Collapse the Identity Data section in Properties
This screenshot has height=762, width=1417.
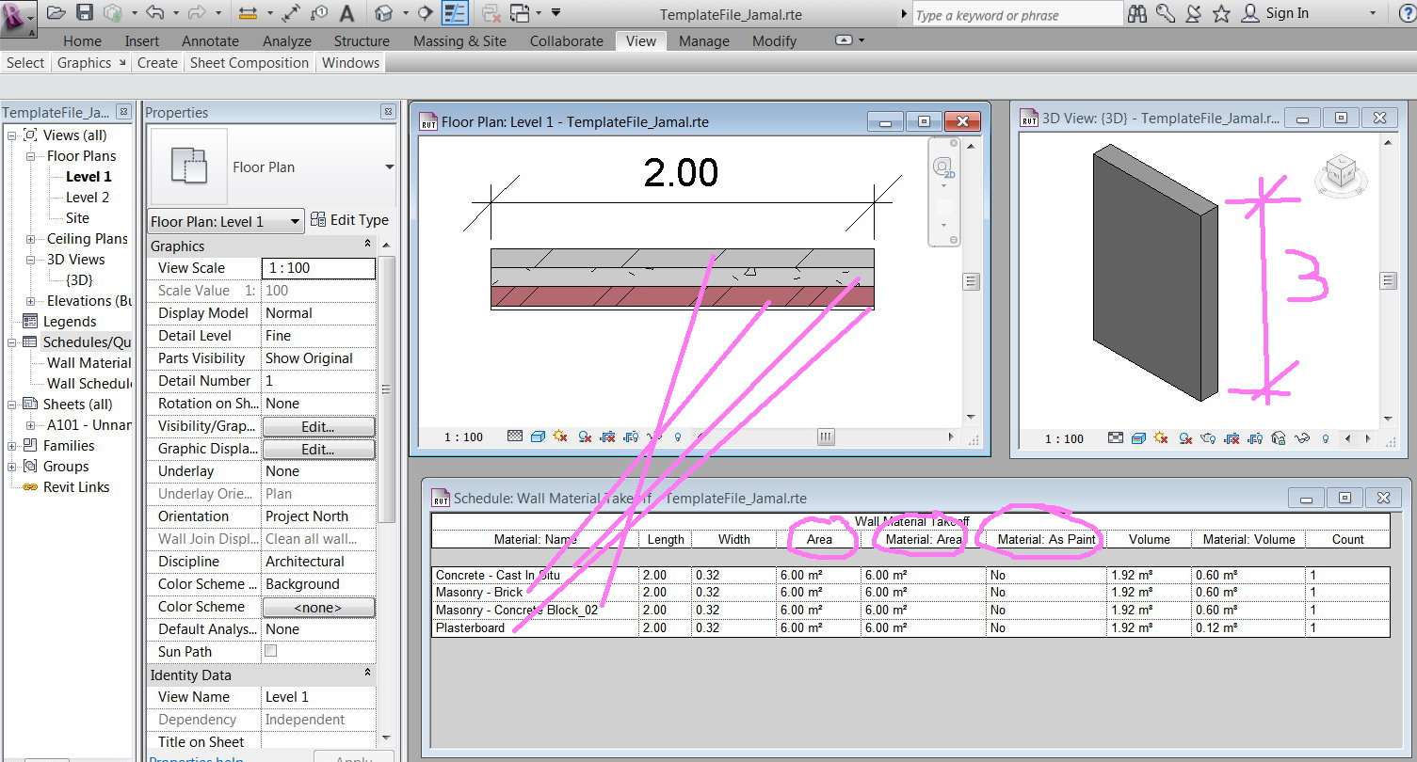click(368, 674)
